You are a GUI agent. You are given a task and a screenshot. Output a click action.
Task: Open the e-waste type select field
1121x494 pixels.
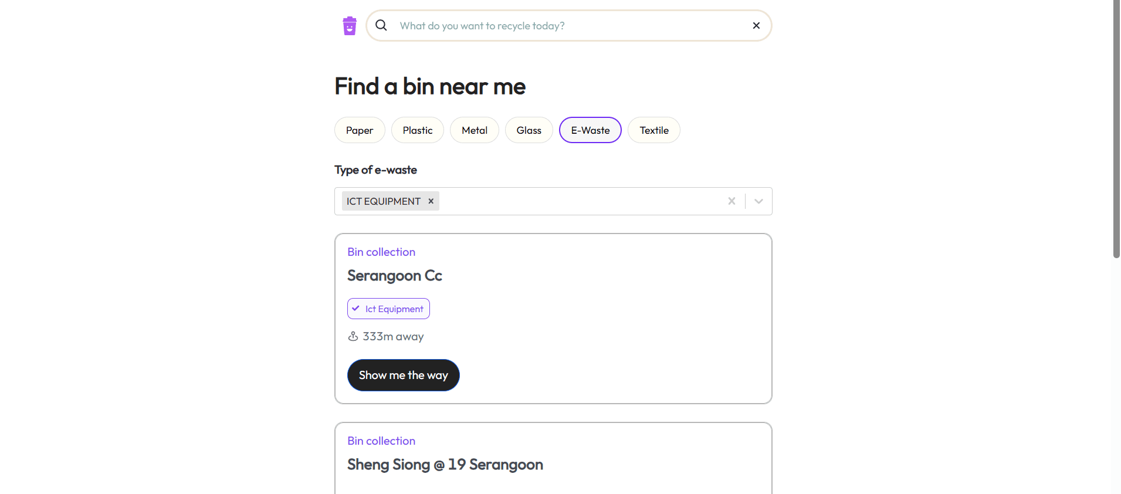pyautogui.click(x=553, y=201)
